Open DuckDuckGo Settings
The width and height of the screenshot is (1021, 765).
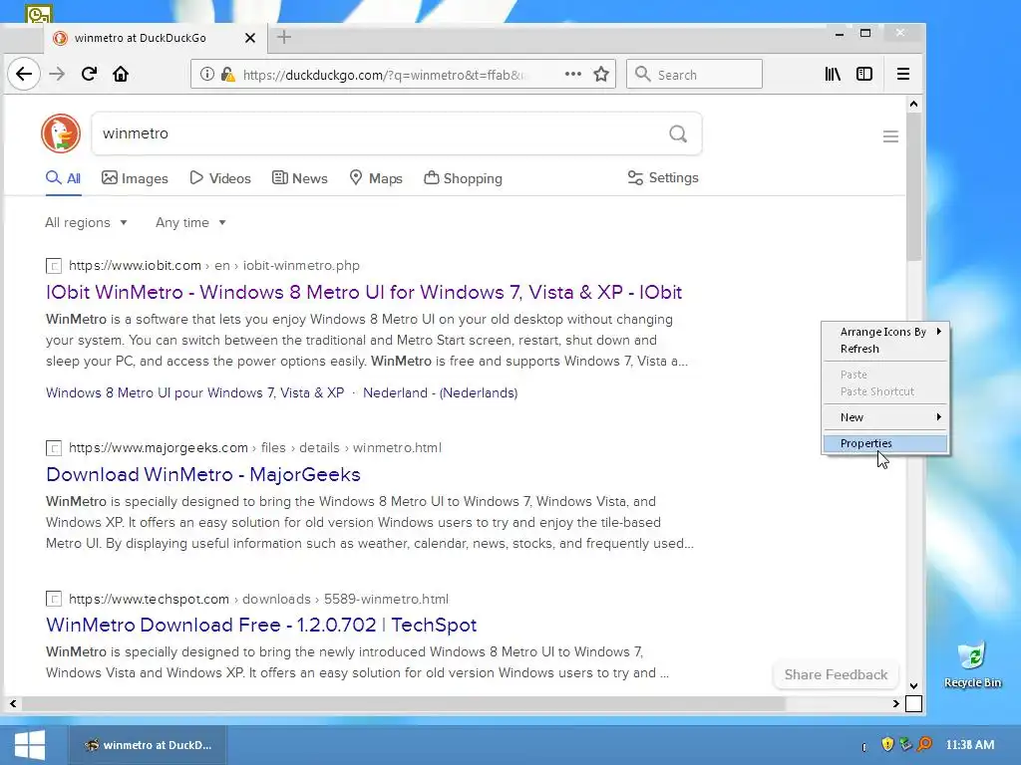(663, 177)
